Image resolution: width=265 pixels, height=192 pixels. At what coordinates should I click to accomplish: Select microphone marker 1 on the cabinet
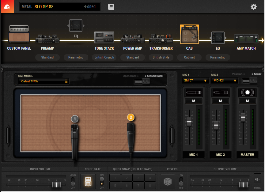[75, 119]
